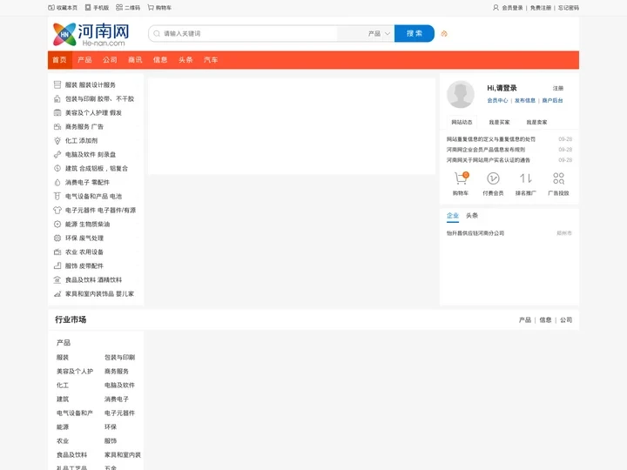
Task: Open 发布信息 link
Action: (525, 100)
